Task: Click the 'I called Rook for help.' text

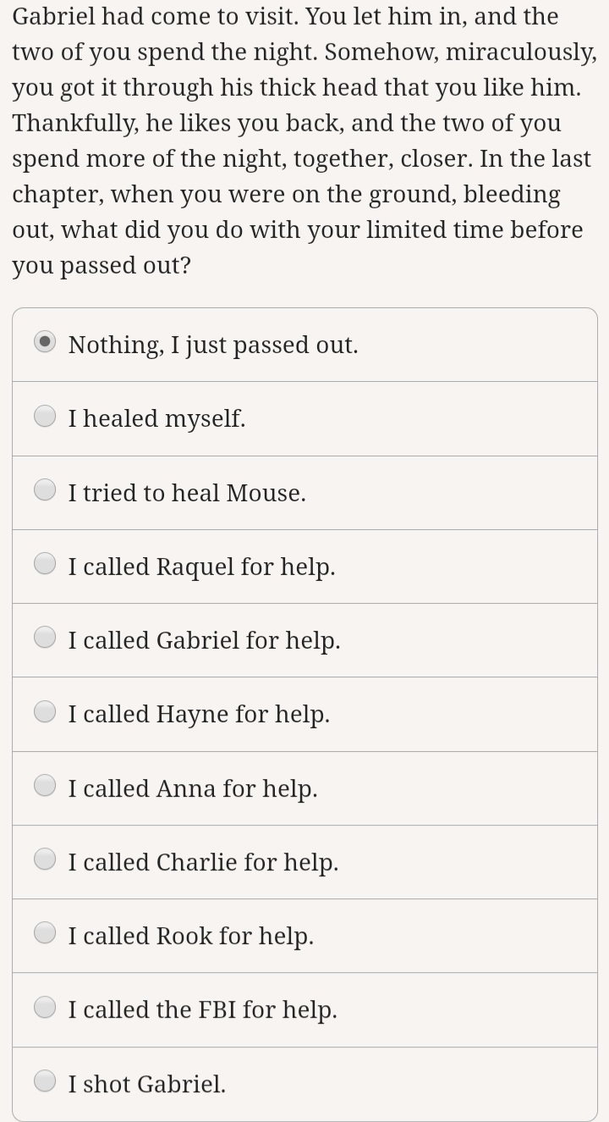Action: pos(190,936)
